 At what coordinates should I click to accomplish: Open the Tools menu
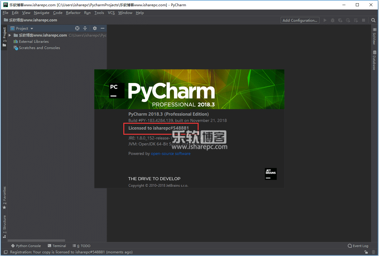click(99, 13)
